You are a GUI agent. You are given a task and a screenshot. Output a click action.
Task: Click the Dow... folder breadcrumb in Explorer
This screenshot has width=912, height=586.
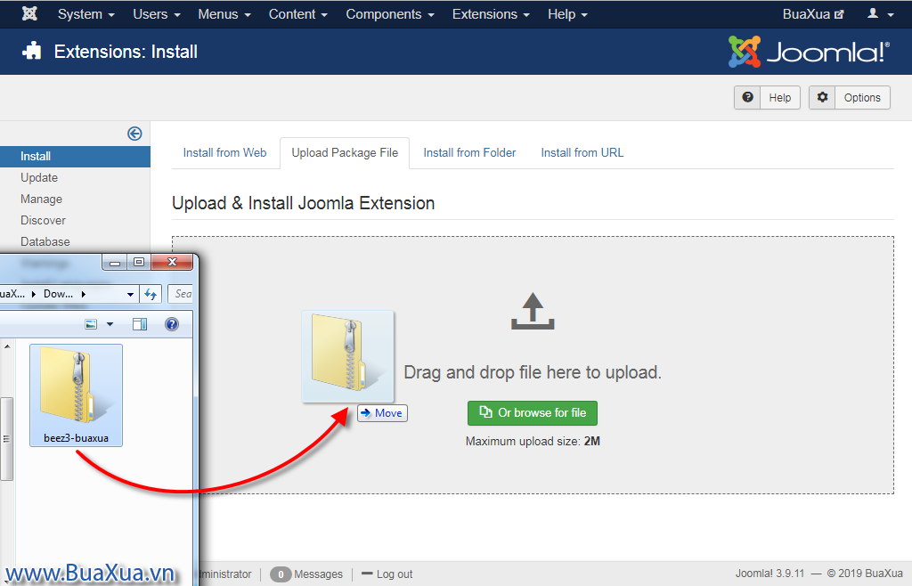(x=58, y=294)
